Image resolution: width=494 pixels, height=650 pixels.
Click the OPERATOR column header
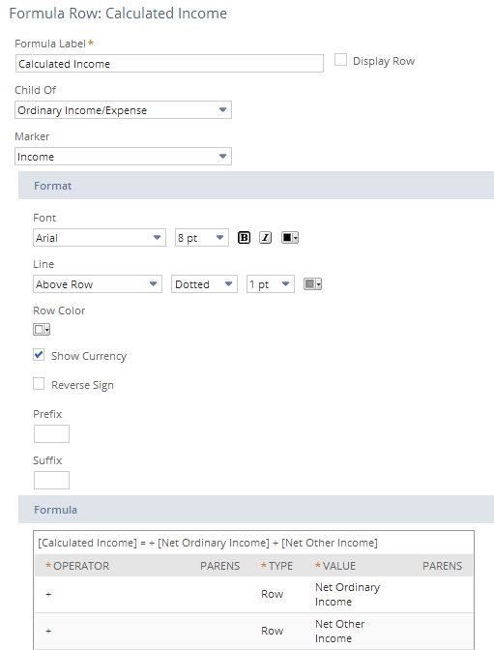pyautogui.click(x=77, y=566)
